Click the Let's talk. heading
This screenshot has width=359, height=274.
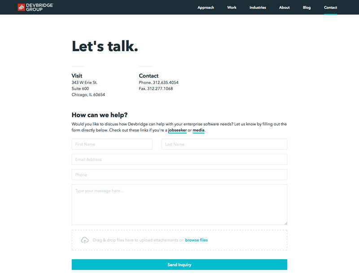[105, 46]
